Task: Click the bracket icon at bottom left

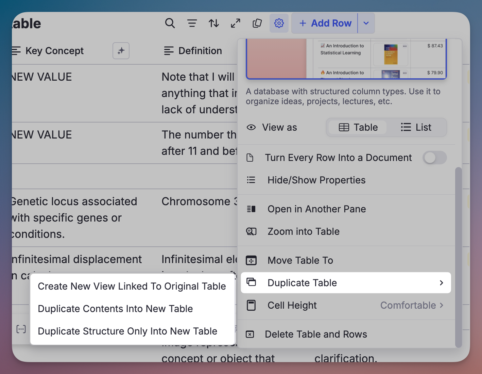Action: (21, 329)
